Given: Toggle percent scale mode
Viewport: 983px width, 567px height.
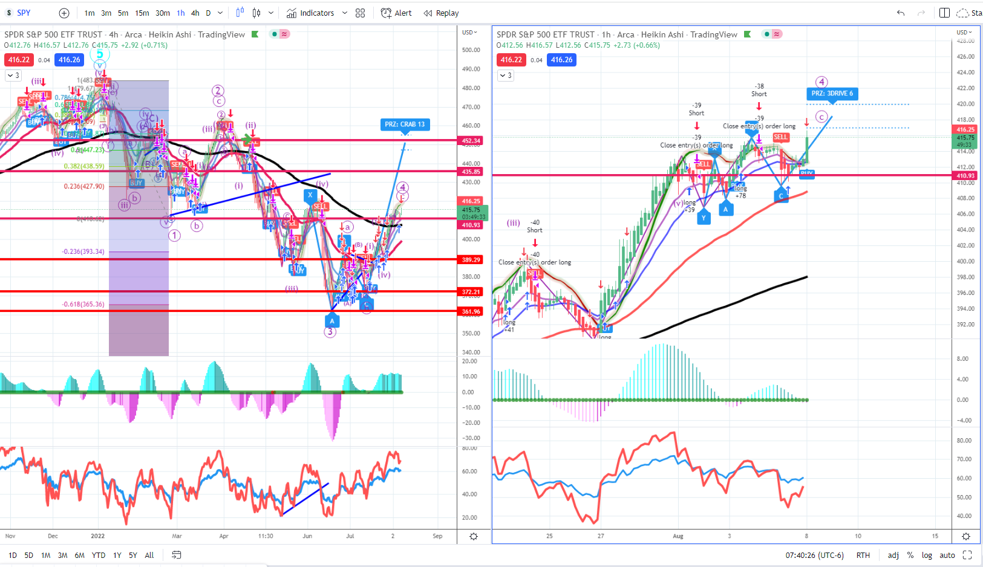Looking at the screenshot, I should (x=910, y=555).
